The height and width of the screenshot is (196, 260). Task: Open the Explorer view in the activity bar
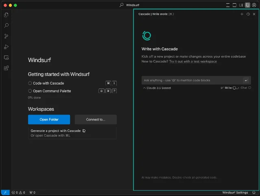pyautogui.click(x=6, y=15)
